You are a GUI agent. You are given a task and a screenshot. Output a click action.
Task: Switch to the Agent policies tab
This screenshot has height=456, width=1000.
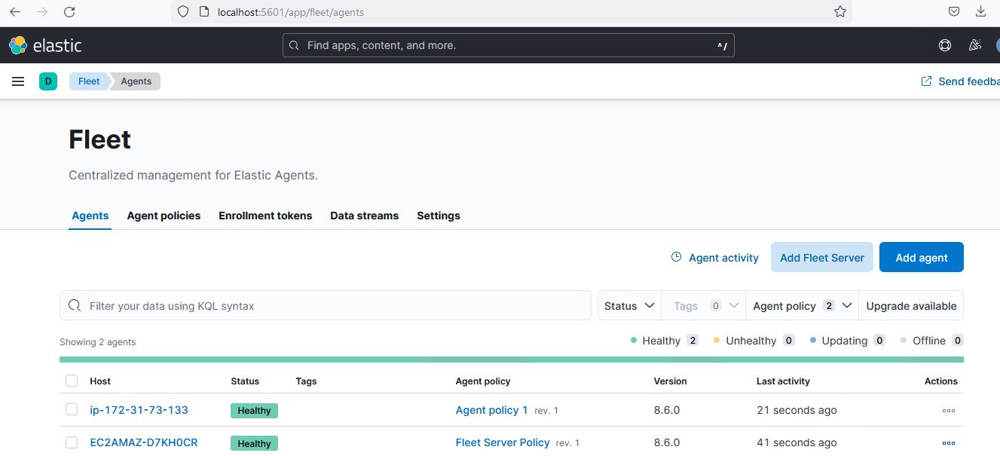(x=164, y=216)
